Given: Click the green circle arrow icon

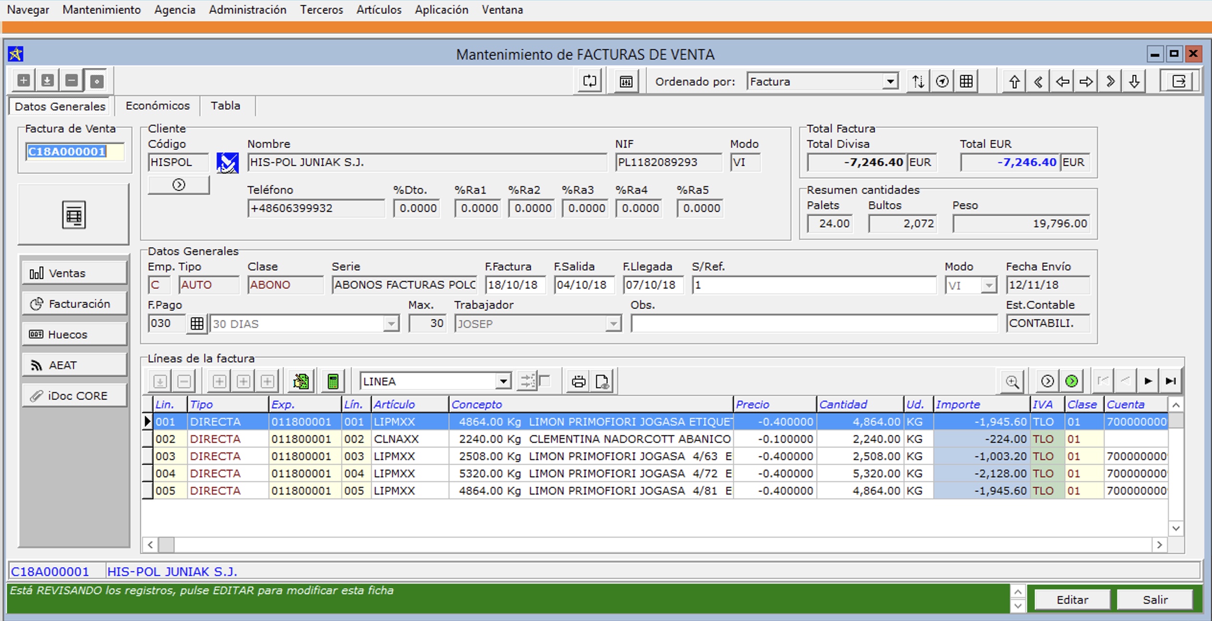Looking at the screenshot, I should [1072, 381].
